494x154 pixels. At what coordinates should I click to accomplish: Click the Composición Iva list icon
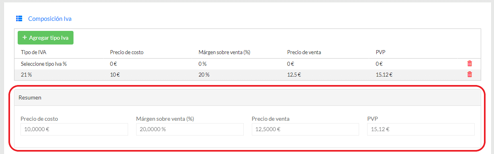point(19,18)
